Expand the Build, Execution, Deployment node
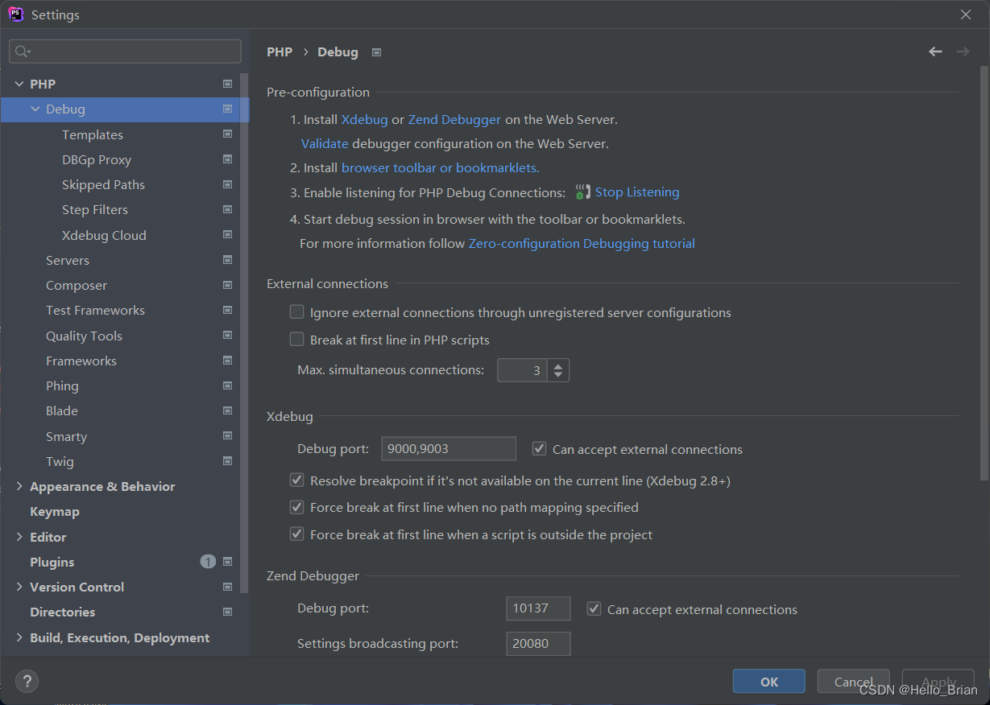 pyautogui.click(x=19, y=637)
